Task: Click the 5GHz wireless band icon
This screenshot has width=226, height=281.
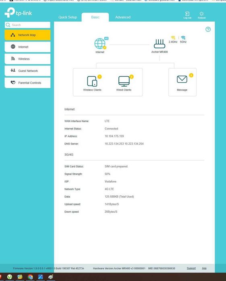Action: coord(183,38)
